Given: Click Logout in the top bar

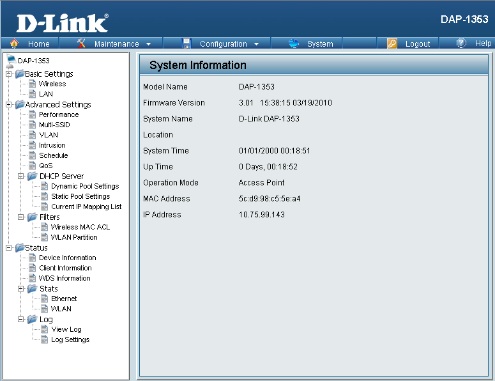Looking at the screenshot, I should (x=418, y=43).
